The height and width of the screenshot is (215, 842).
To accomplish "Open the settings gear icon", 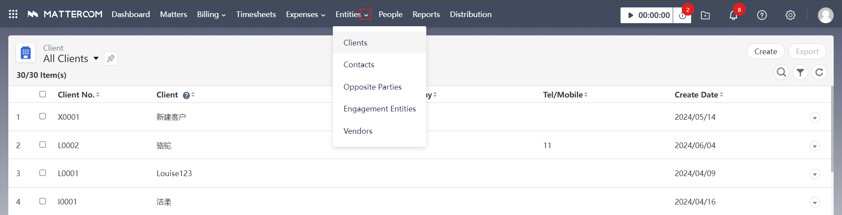I will [790, 15].
